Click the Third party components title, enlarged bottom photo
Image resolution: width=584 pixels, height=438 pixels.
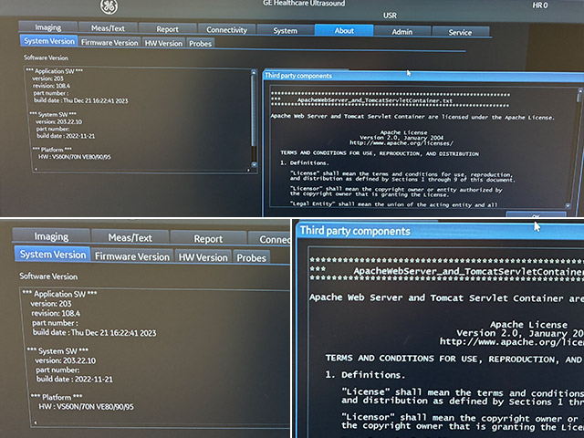[x=355, y=231]
